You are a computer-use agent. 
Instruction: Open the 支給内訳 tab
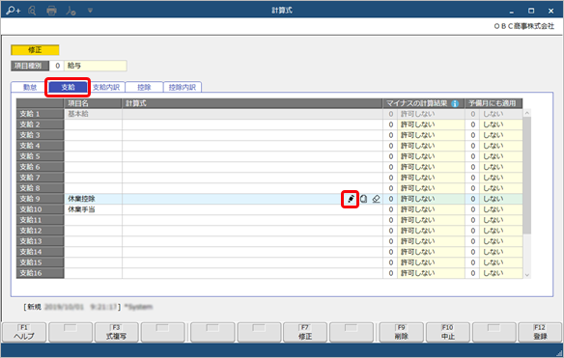tap(106, 87)
